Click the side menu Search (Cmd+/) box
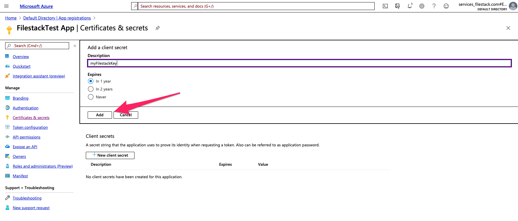The width and height of the screenshot is (518, 221). coord(37,46)
